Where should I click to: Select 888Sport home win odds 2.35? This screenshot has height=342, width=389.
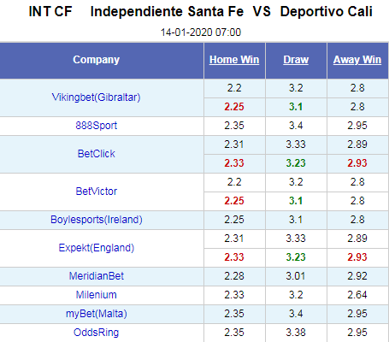[234, 126]
